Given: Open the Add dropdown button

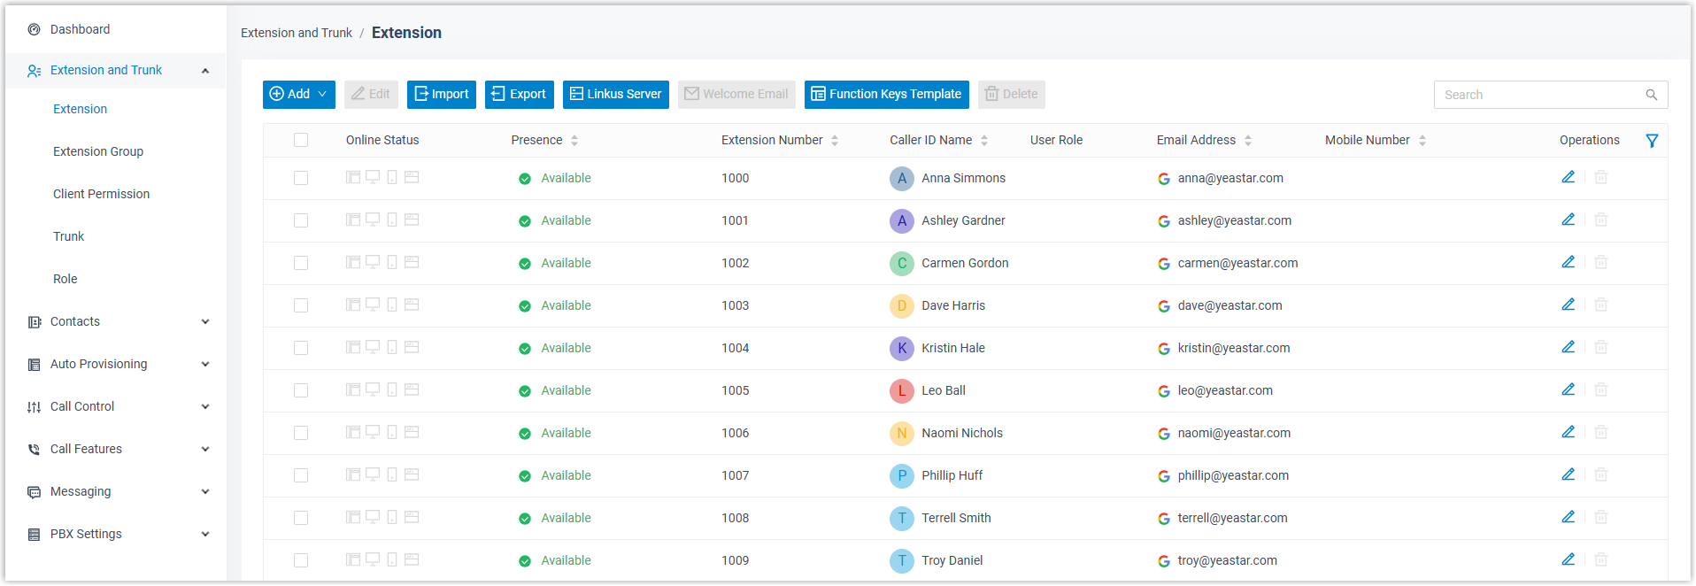Looking at the screenshot, I should coord(298,95).
